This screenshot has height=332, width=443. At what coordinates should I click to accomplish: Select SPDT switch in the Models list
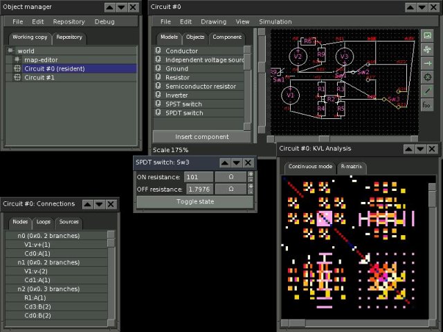point(199,113)
